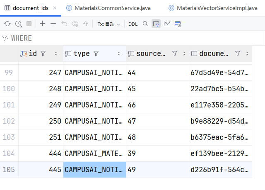Select id cell 249
The height and width of the screenshot is (190, 265).
[x=41, y=105]
